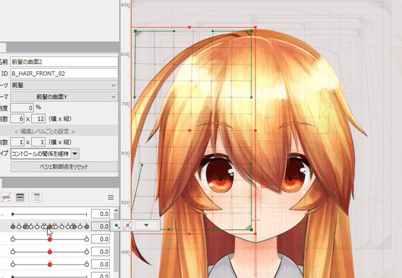Viewport: 402px width, 278px height.
Task: Click the grayed three-row keypoints icon
Action: (x=37, y=197)
